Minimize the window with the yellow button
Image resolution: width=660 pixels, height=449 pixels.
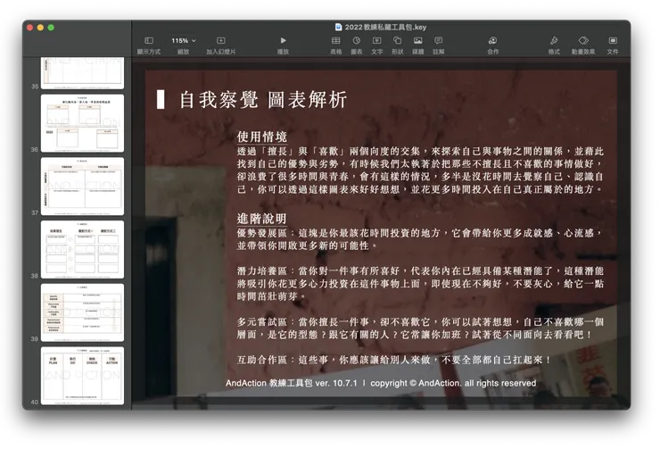[x=40, y=28]
